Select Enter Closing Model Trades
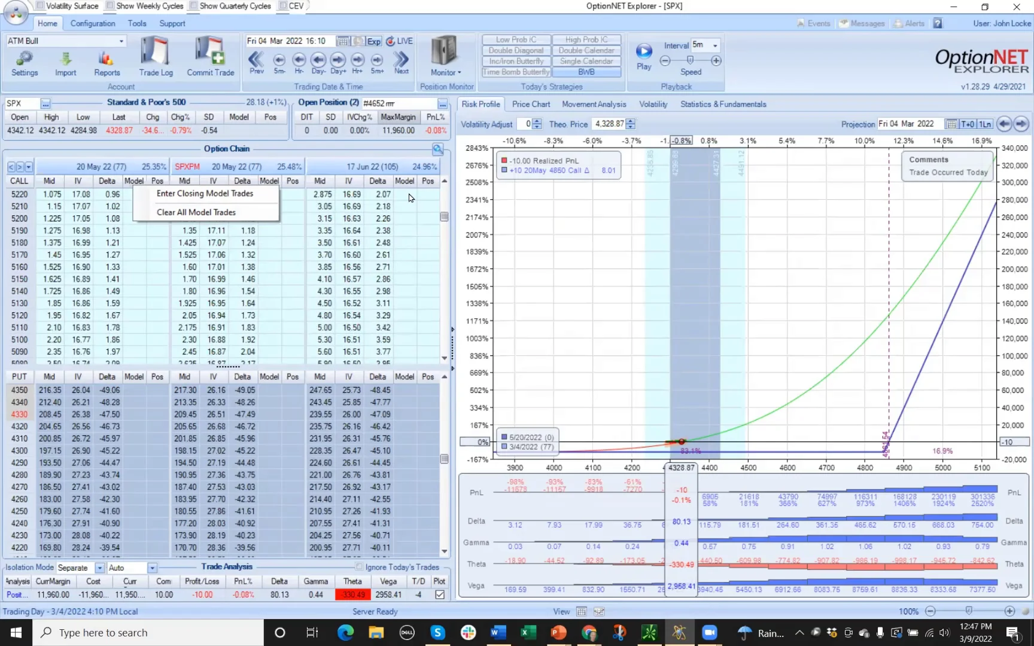The height and width of the screenshot is (646, 1034). tap(205, 193)
